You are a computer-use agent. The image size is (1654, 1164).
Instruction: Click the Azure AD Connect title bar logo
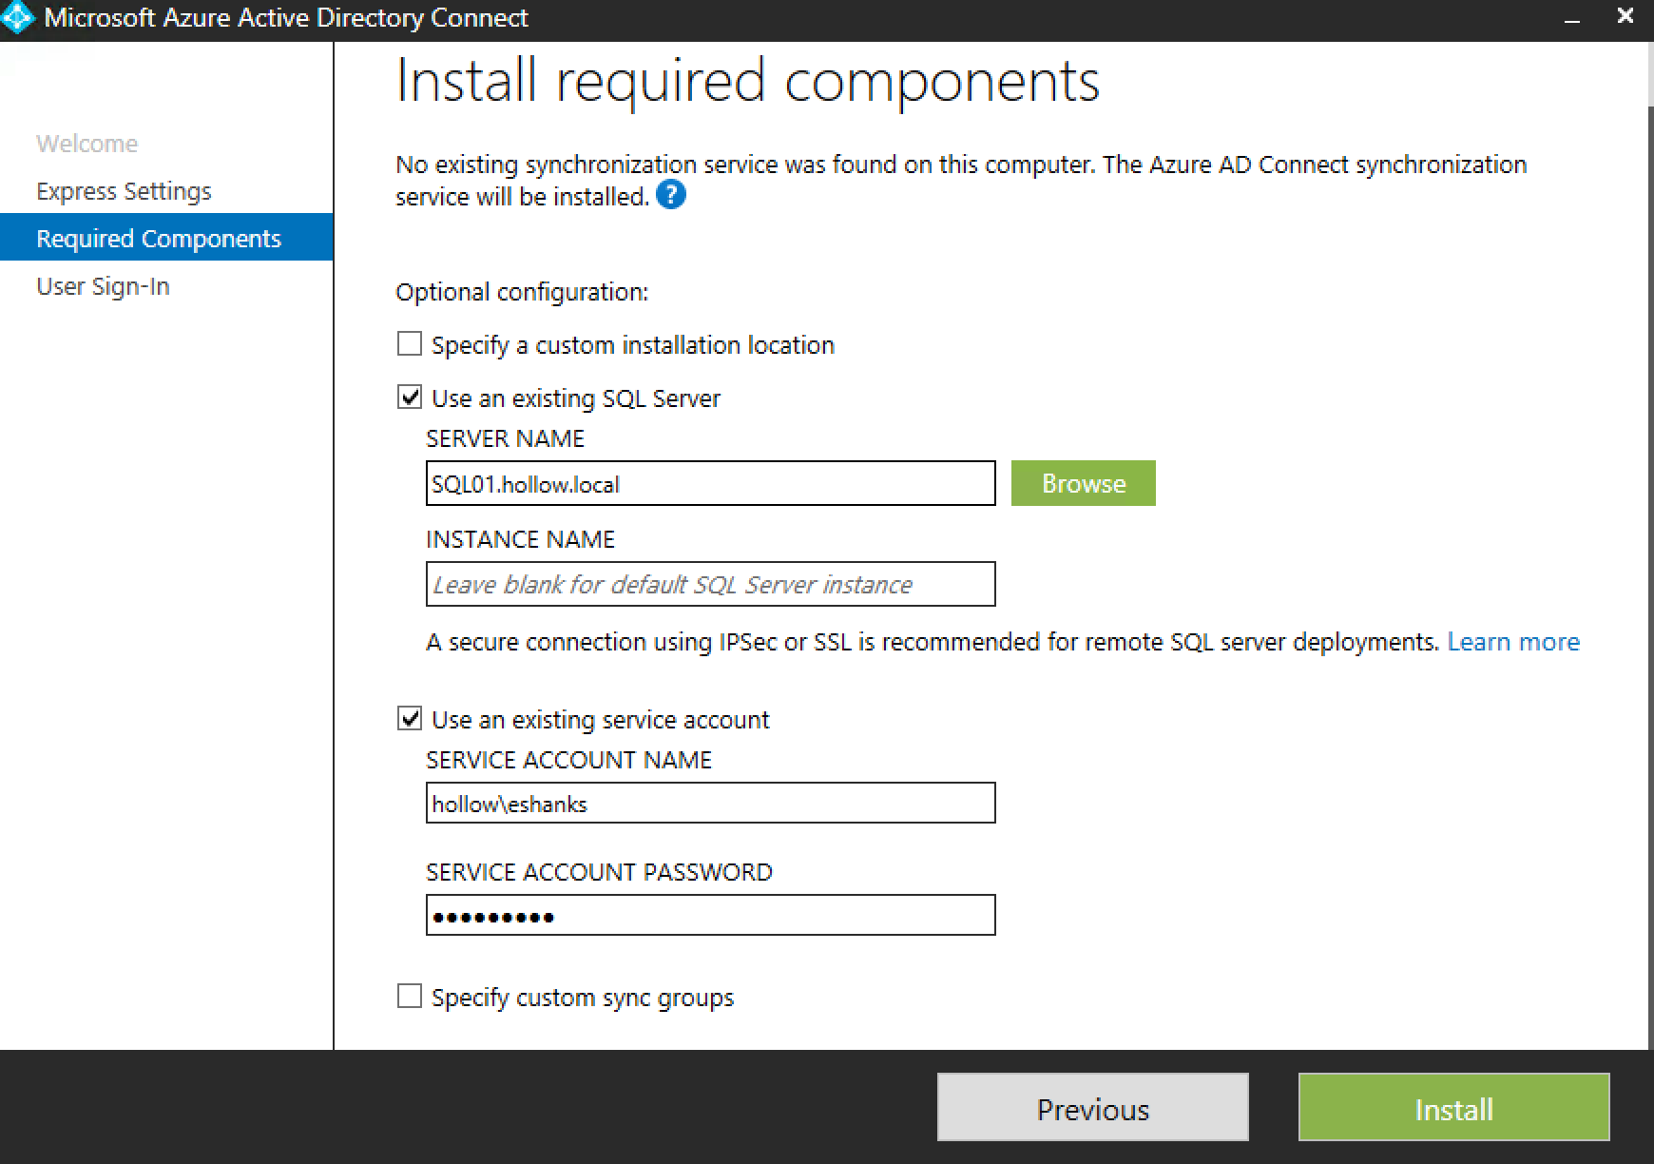point(19,18)
